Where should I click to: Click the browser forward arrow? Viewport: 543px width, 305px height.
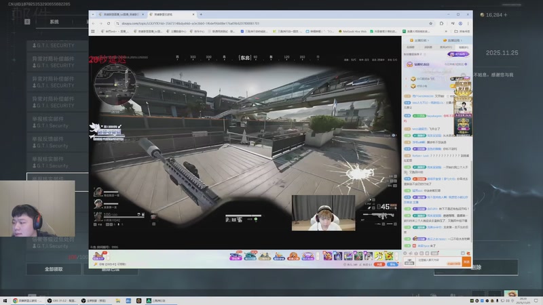(100, 24)
